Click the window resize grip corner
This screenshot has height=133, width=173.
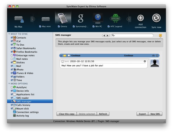pos(164,122)
